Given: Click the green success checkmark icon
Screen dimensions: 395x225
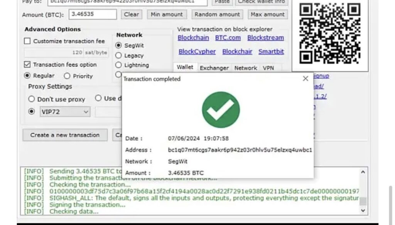Looking at the screenshot, I should [220, 109].
